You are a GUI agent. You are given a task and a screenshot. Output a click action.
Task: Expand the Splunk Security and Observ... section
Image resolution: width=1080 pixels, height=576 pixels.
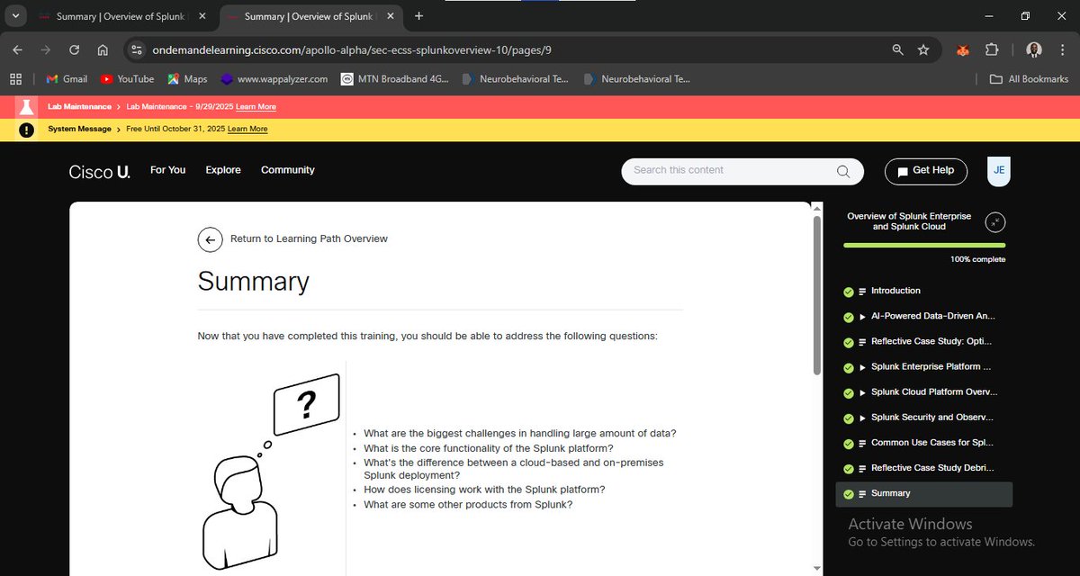tap(863, 418)
